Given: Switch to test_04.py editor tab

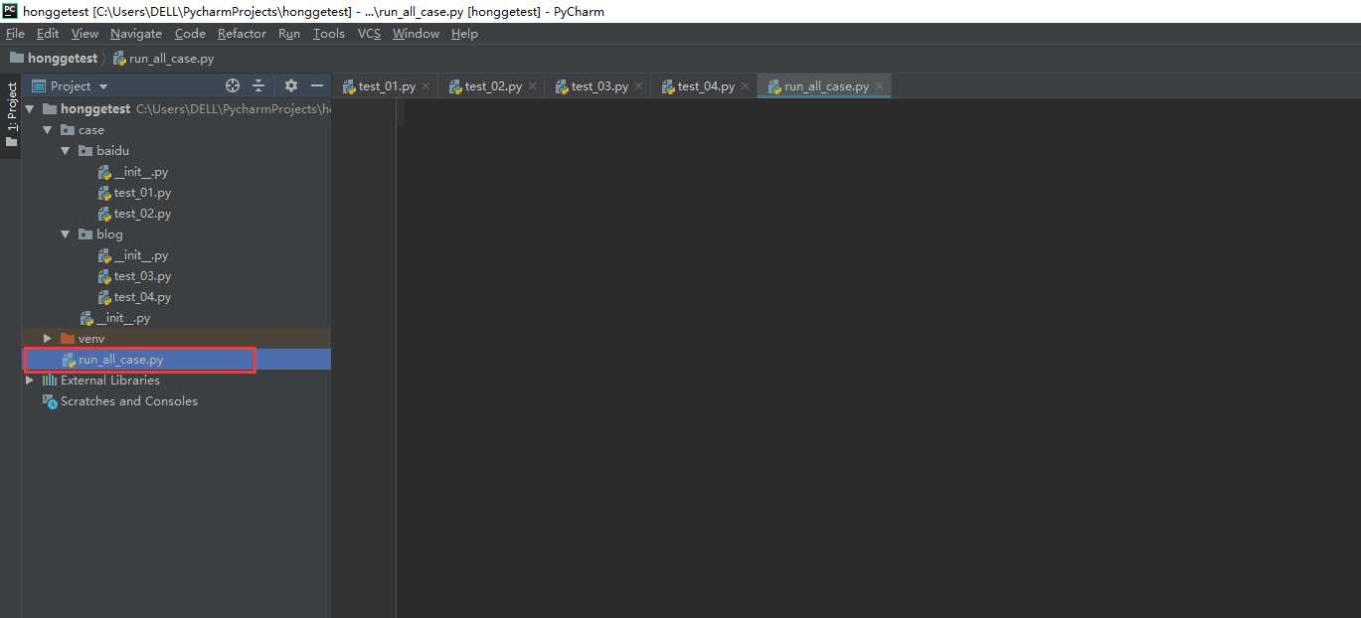Looking at the screenshot, I should click(706, 86).
